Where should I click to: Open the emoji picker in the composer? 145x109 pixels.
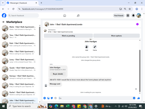tap(134, 98)
